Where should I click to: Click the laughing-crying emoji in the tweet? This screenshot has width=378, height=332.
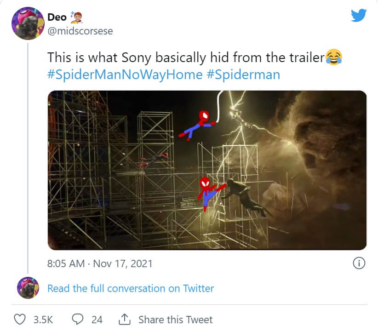coord(334,57)
